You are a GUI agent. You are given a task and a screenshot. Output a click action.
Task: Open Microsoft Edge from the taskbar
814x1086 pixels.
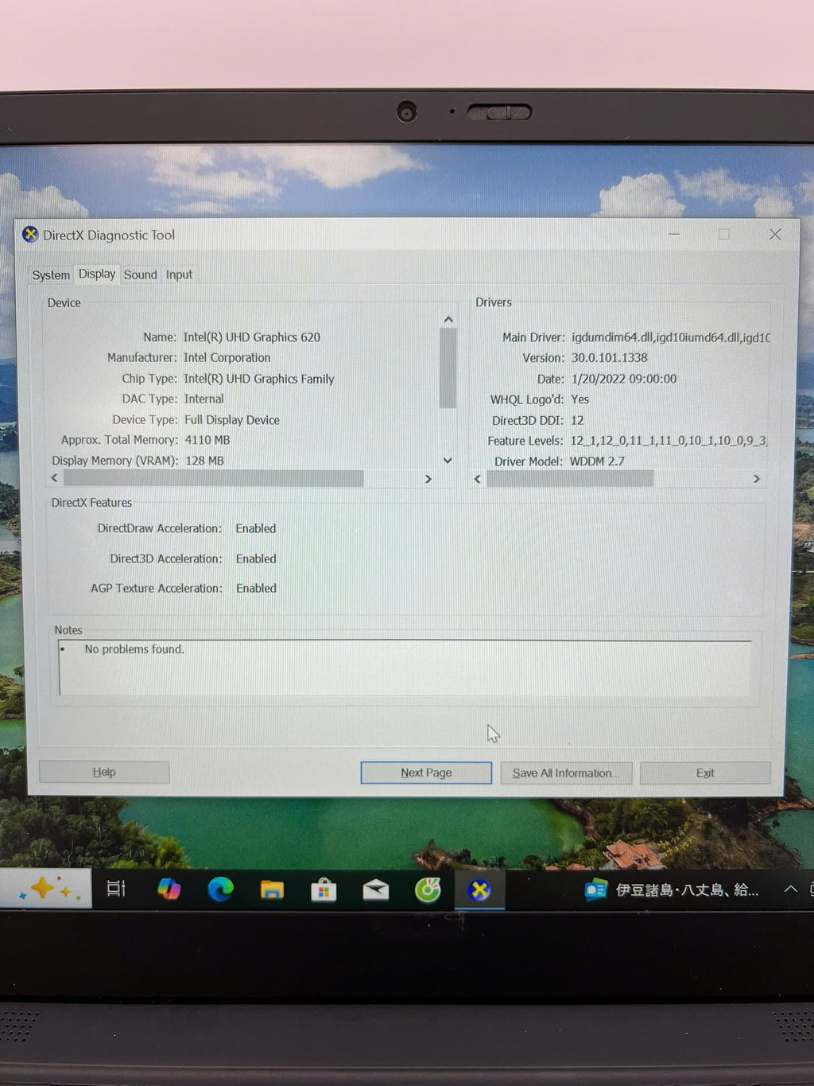(220, 889)
